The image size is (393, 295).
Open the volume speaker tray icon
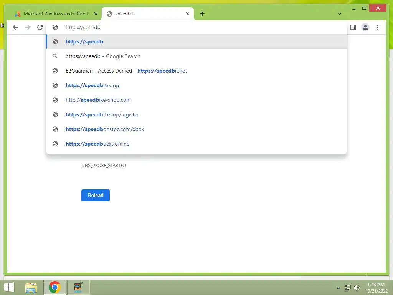click(x=357, y=287)
